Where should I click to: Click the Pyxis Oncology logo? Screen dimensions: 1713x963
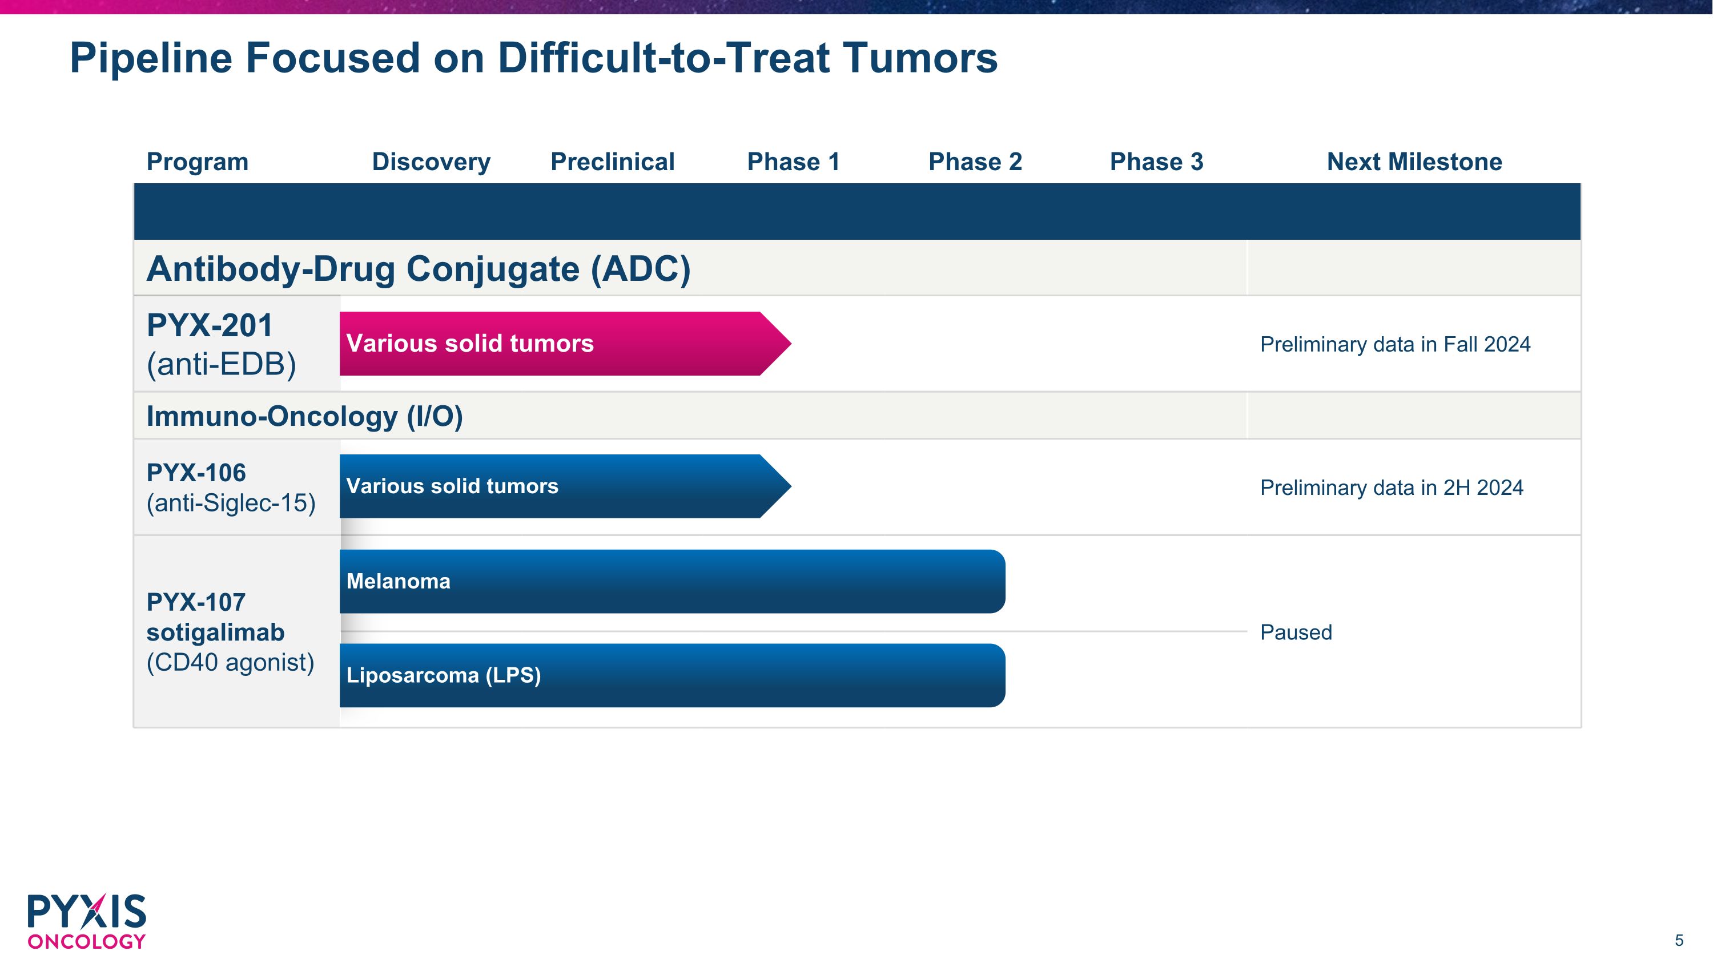86,921
